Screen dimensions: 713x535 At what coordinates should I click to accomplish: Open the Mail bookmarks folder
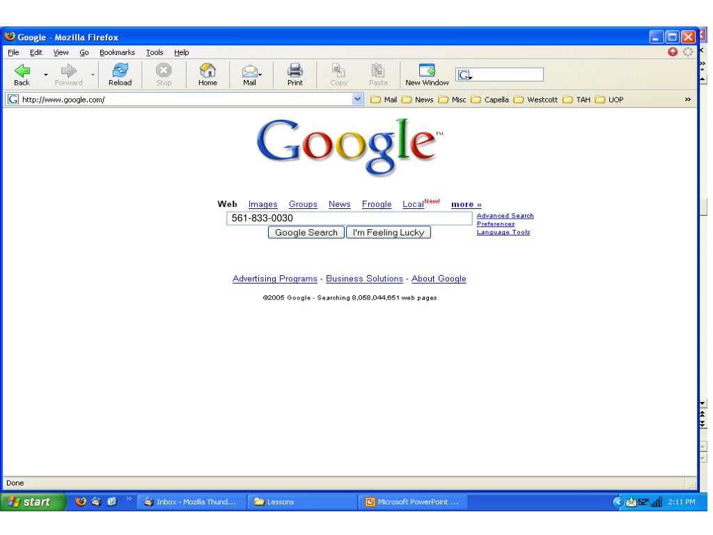[x=384, y=100]
